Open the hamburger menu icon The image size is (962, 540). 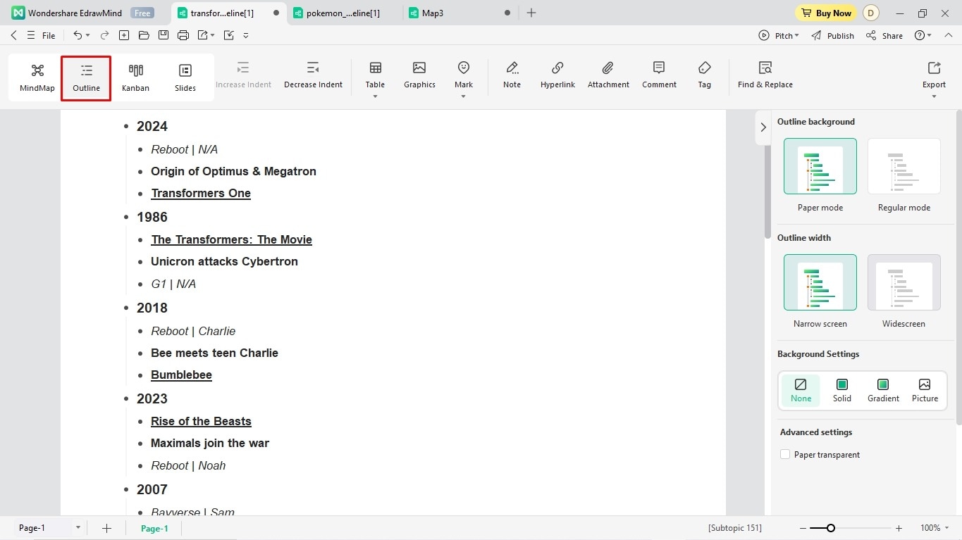pyautogui.click(x=31, y=35)
